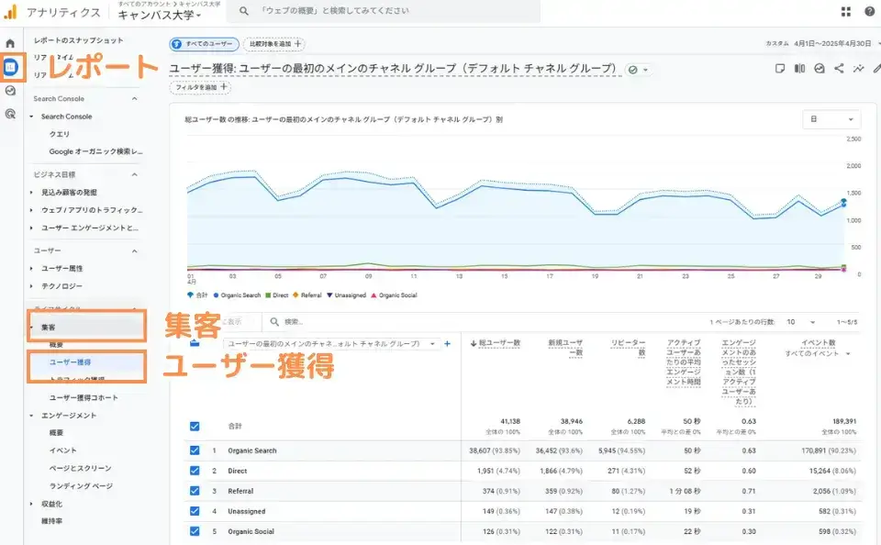Open the Insights sparkline icon
This screenshot has width=881, height=545.
[x=859, y=68]
